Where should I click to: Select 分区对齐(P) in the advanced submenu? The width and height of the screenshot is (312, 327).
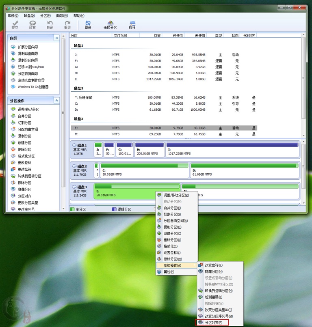pos(213,323)
